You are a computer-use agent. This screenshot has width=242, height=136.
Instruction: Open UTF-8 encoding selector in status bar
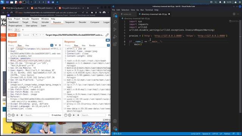pos(215,134)
